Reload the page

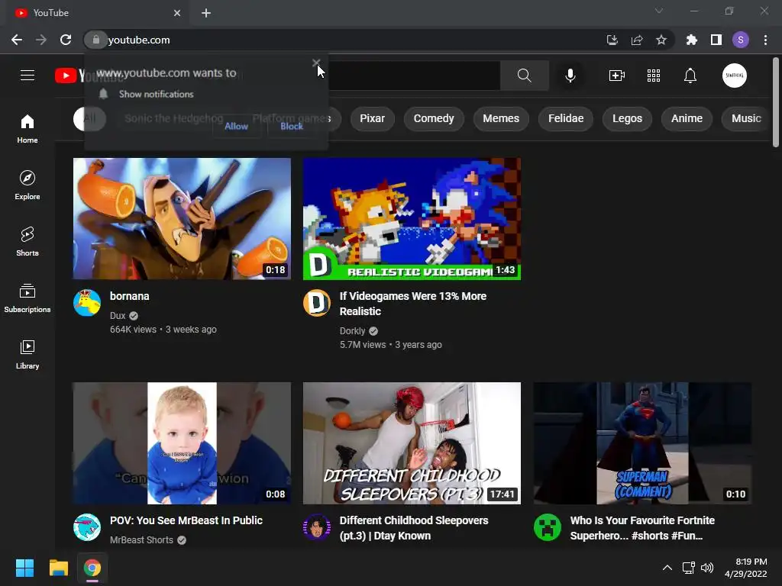(x=66, y=40)
